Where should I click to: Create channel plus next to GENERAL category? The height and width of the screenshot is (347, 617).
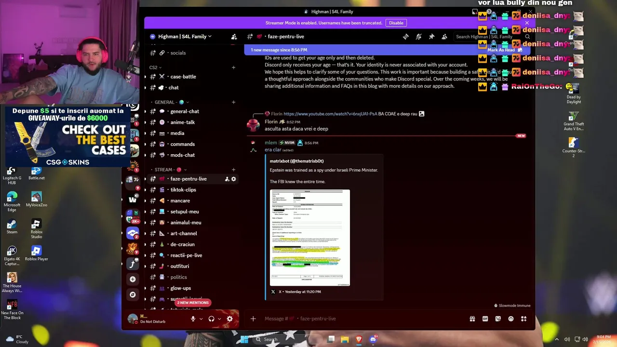point(233,102)
